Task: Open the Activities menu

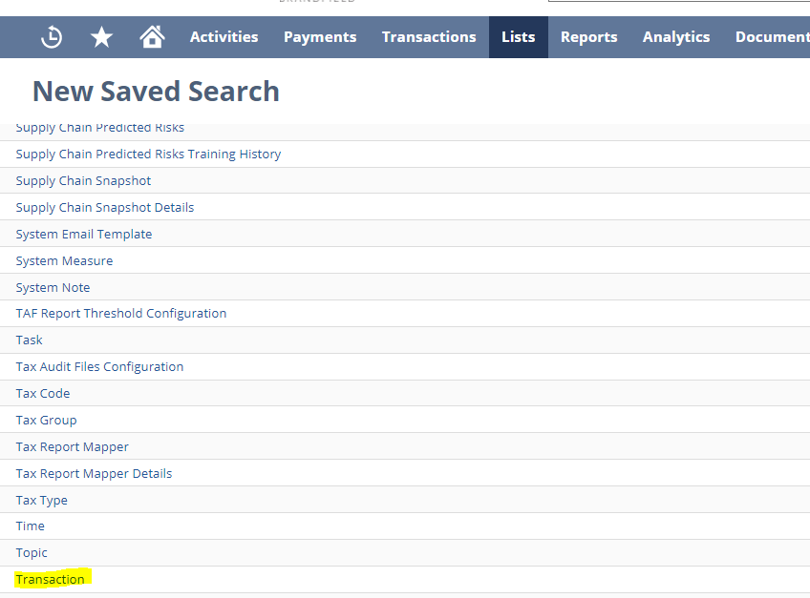Action: [x=224, y=37]
